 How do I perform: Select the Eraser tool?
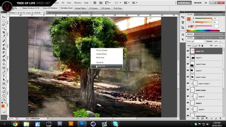pos(4,56)
